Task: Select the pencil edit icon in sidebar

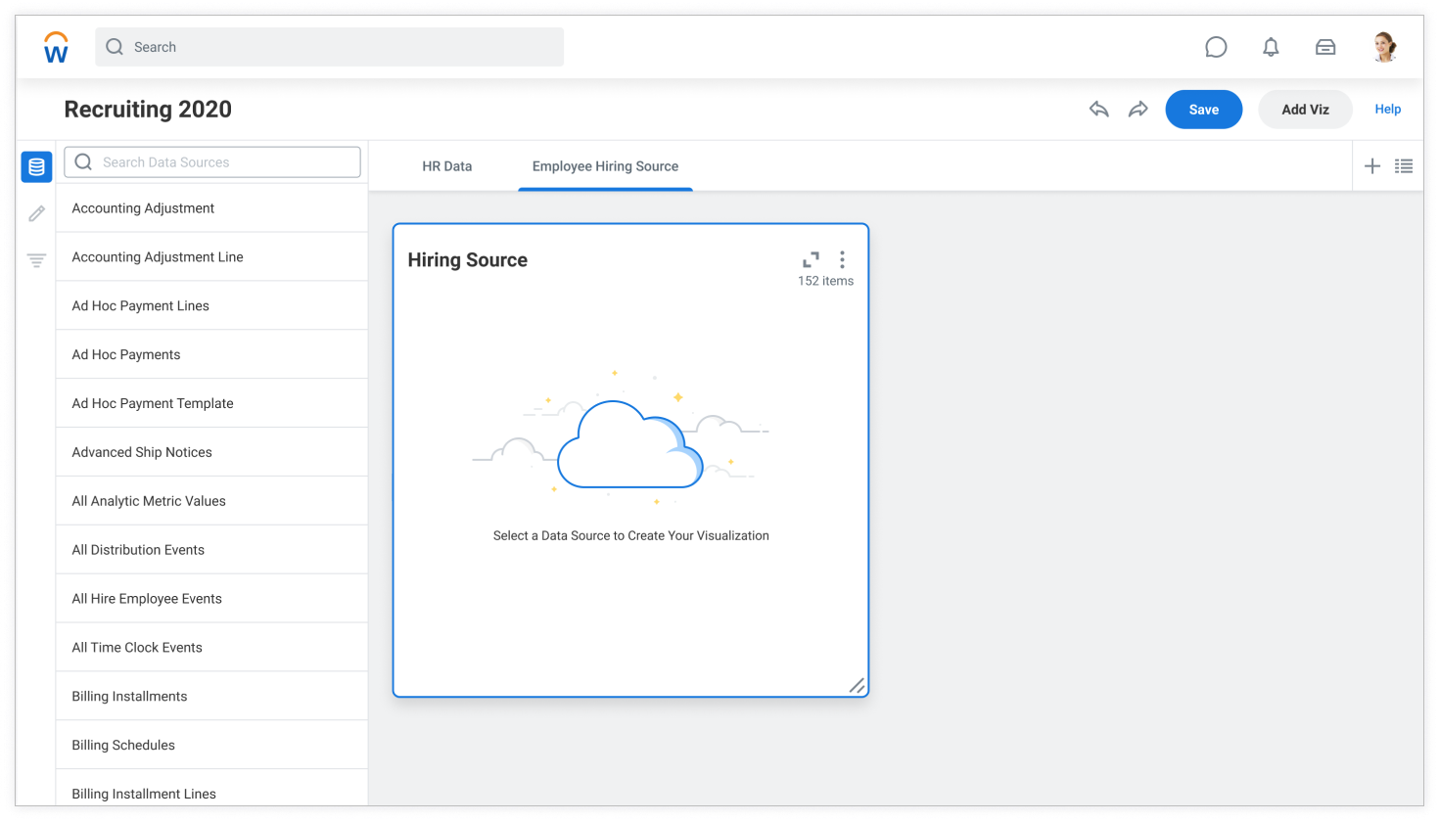Action: tap(36, 213)
